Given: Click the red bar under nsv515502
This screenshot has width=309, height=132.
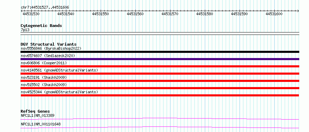Looking at the screenshot, I should click(x=160, y=88).
